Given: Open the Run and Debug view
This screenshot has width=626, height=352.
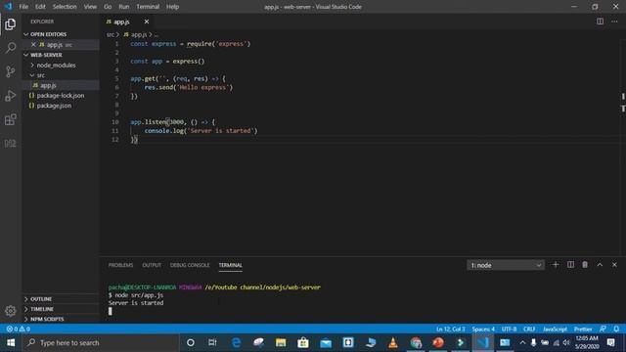Looking at the screenshot, I should 11,96.
